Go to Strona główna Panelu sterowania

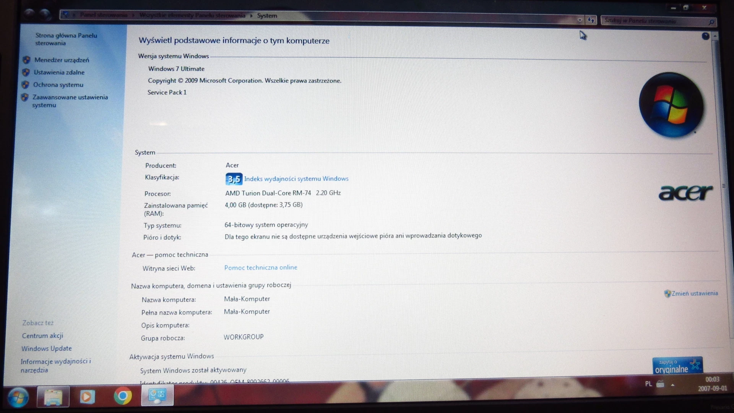[x=66, y=39]
